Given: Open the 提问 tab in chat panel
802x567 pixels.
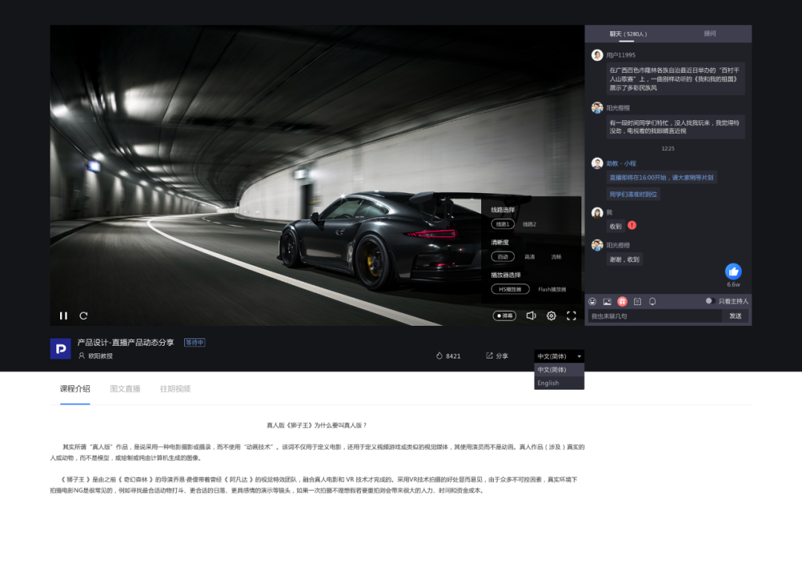Looking at the screenshot, I should click(710, 34).
